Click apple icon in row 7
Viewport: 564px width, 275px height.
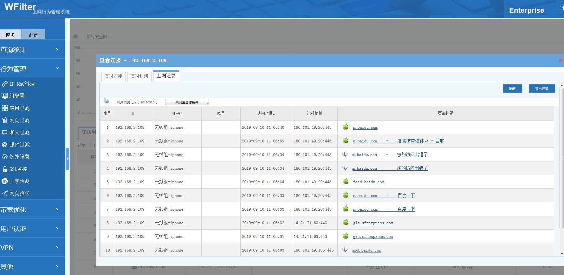tap(346, 209)
